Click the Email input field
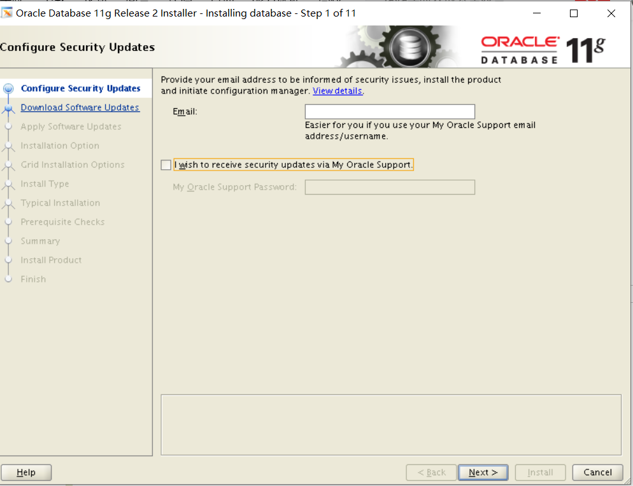 pyautogui.click(x=390, y=111)
